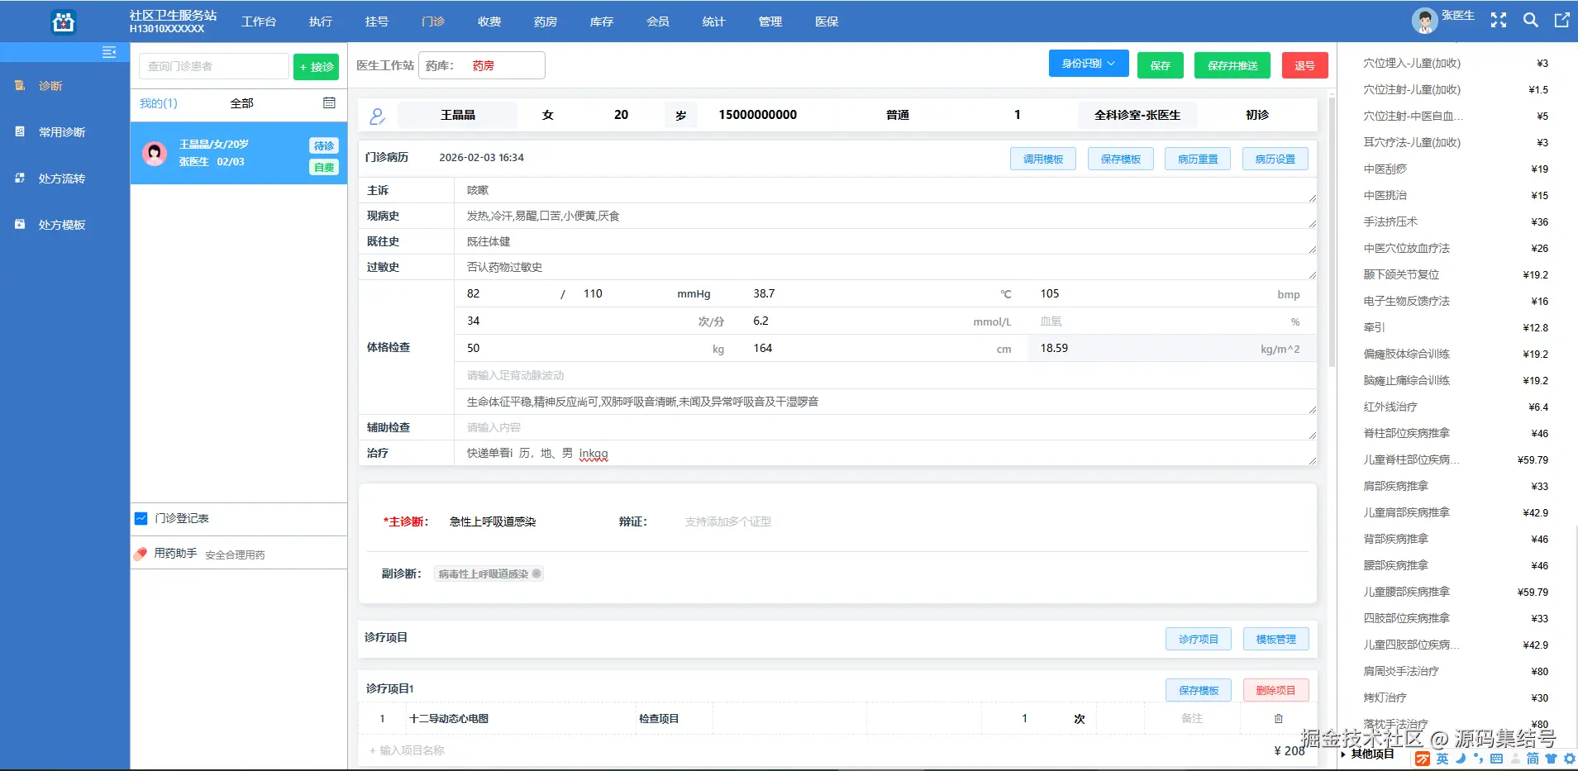Click the community health station logo icon
Image resolution: width=1578 pixels, height=771 pixels.
point(64,21)
